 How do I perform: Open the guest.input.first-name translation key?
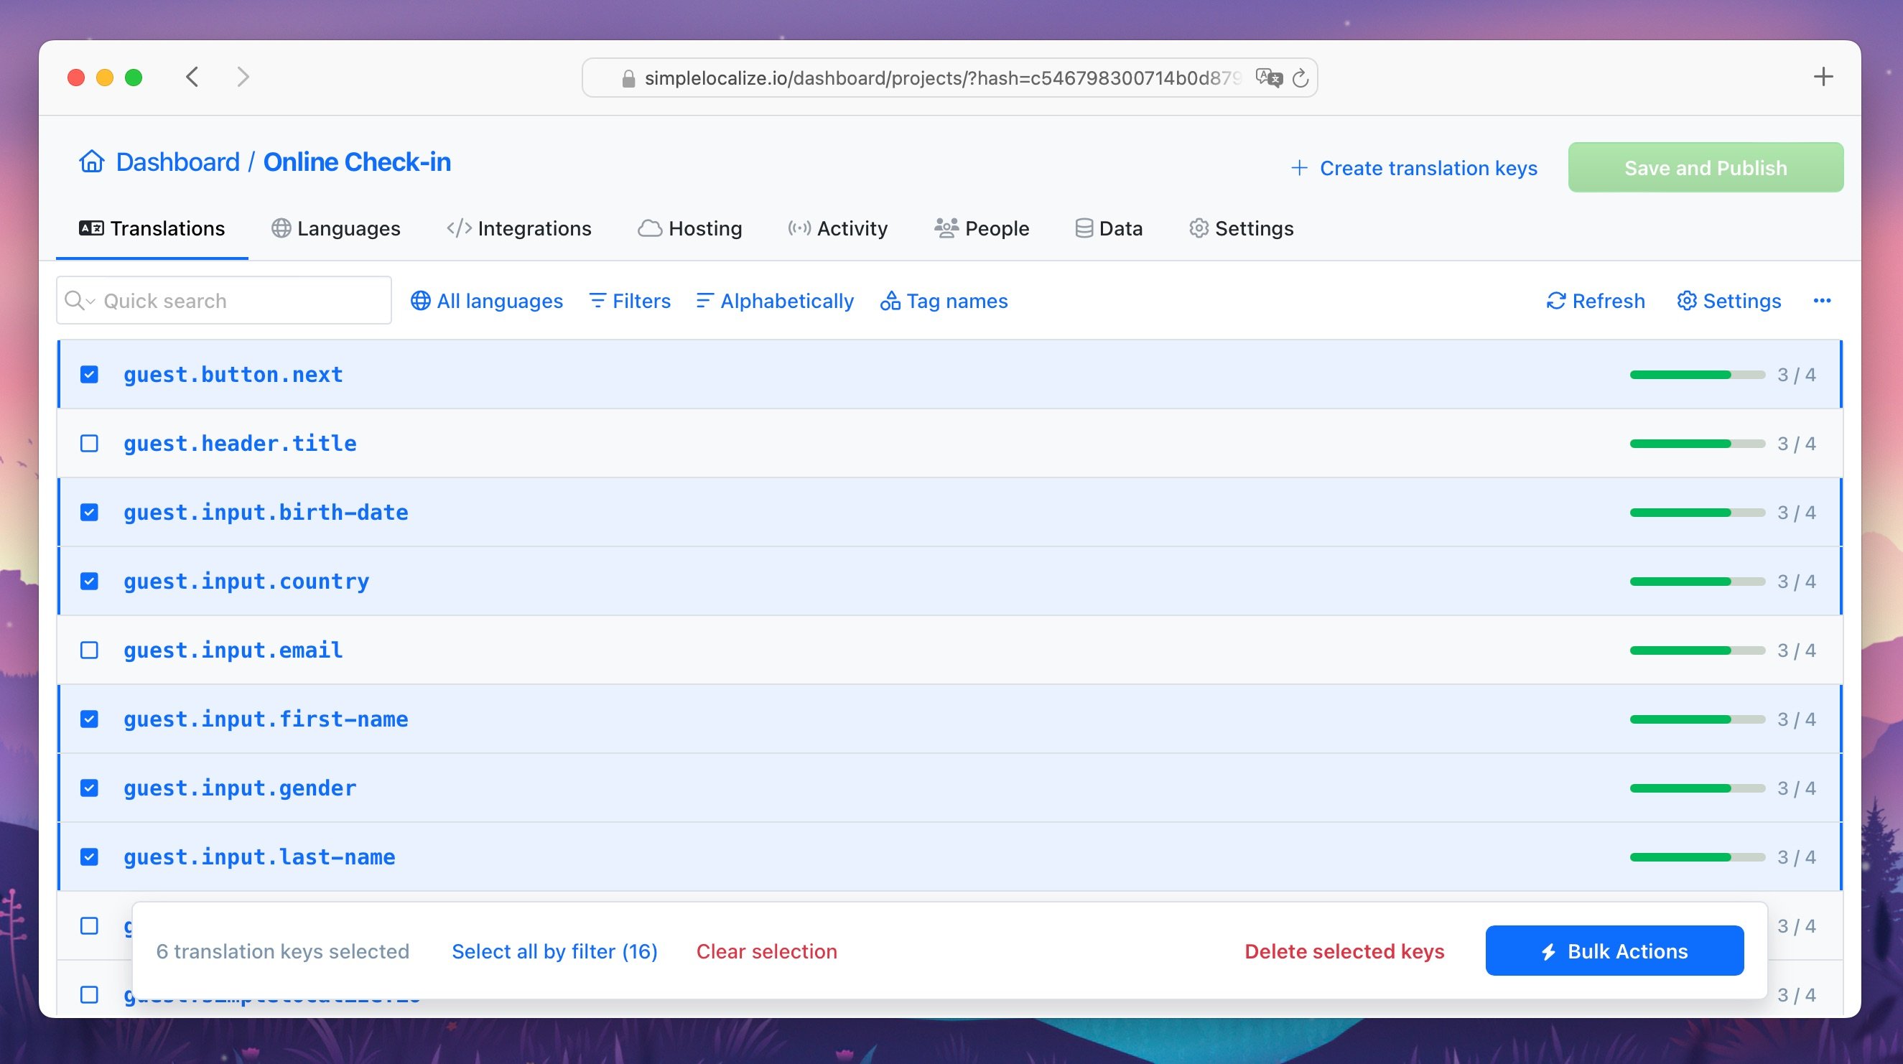pyautogui.click(x=266, y=719)
